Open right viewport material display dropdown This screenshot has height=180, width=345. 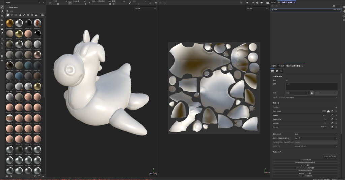pyautogui.click(x=257, y=8)
